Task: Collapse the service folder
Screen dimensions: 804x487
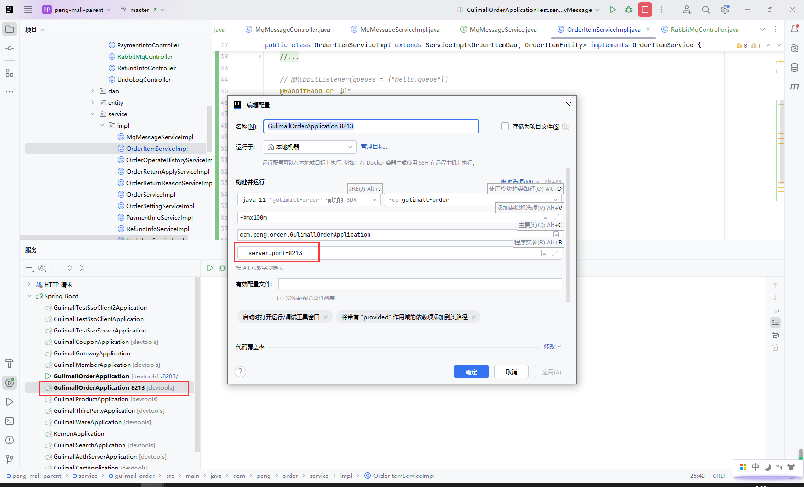Action: 93,114
